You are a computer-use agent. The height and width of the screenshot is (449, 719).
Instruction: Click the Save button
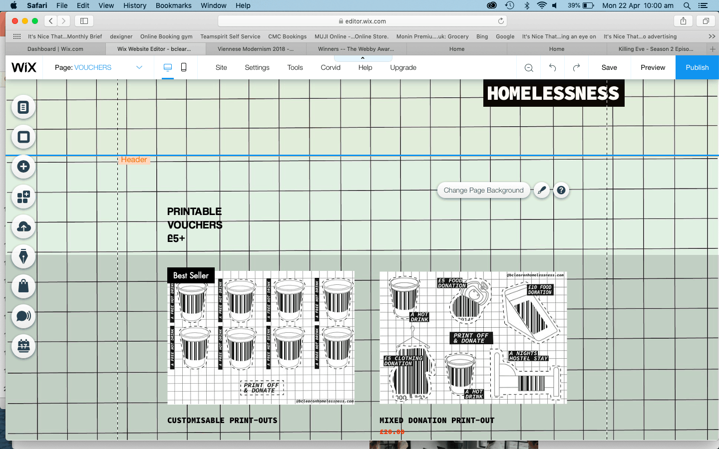point(609,67)
